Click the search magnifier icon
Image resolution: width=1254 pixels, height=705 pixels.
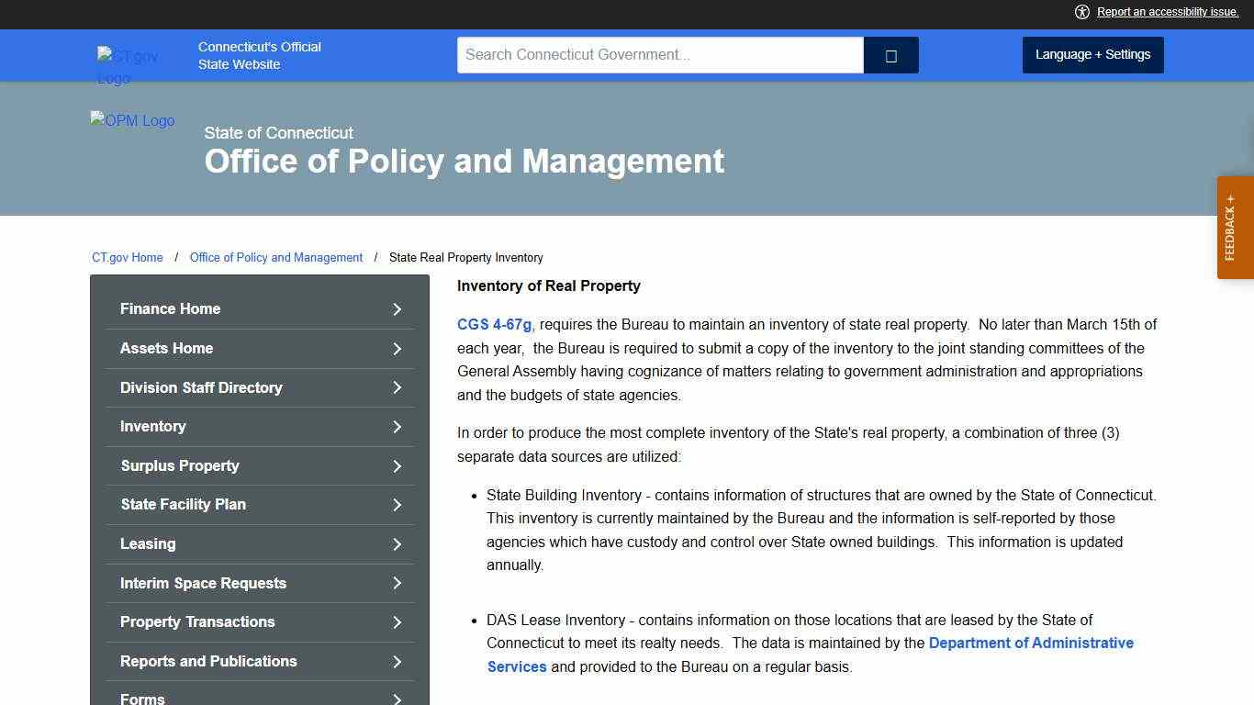tap(890, 54)
